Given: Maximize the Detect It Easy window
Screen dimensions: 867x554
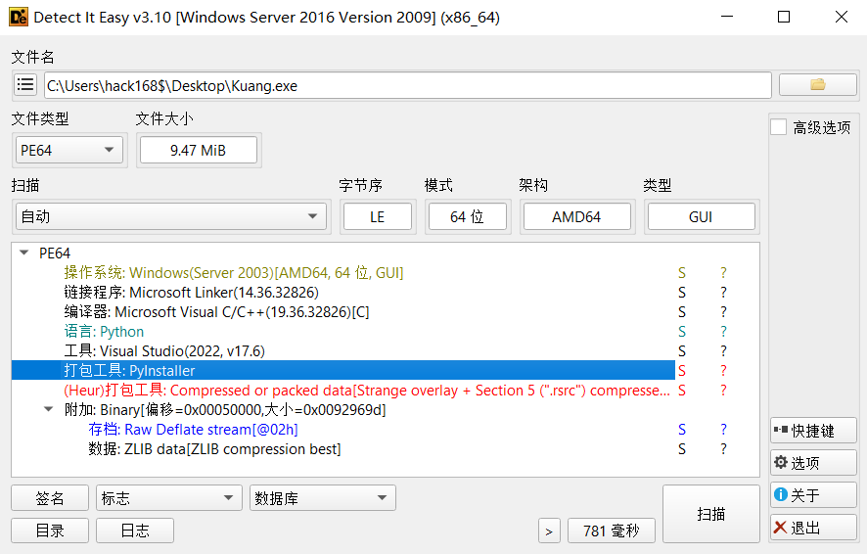Looking at the screenshot, I should [784, 18].
